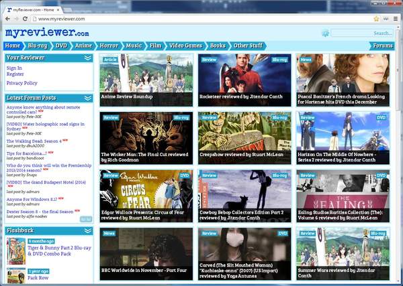Open the Forums tab

382,46
